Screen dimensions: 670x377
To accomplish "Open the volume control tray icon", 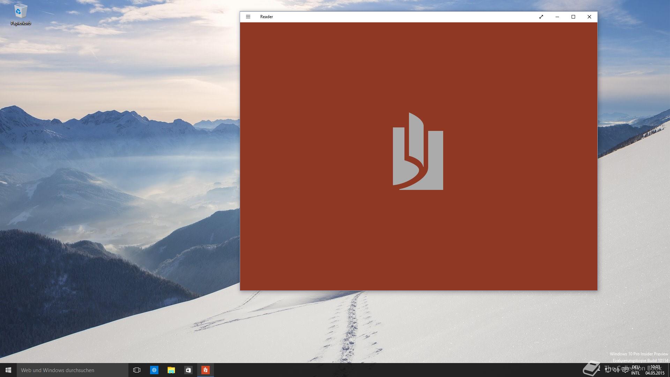I will 616,370.
